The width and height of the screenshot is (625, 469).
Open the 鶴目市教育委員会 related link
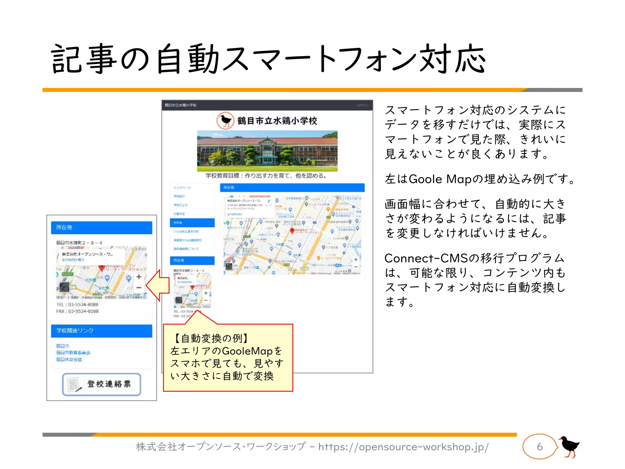73,353
